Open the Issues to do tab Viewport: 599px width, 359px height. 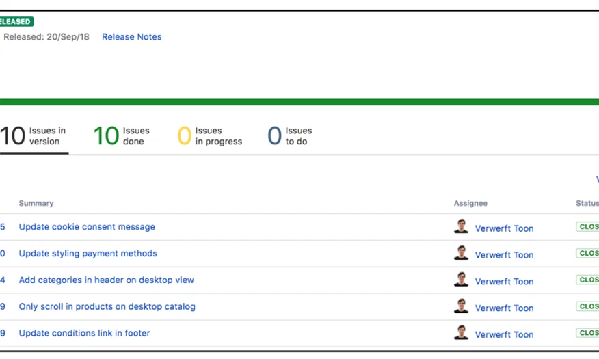(289, 136)
